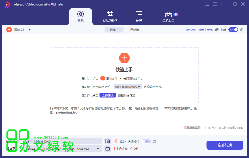Image resolution: width=249 pixels, height=158 pixels.
Task: Open hardware acceleration help question icon
Action: click(242, 29)
